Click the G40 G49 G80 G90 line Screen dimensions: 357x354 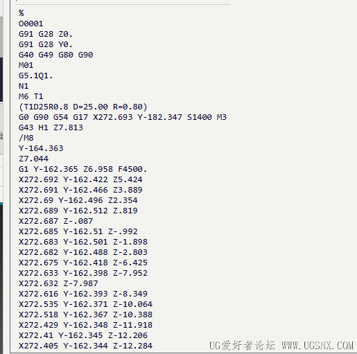[x=55, y=55]
